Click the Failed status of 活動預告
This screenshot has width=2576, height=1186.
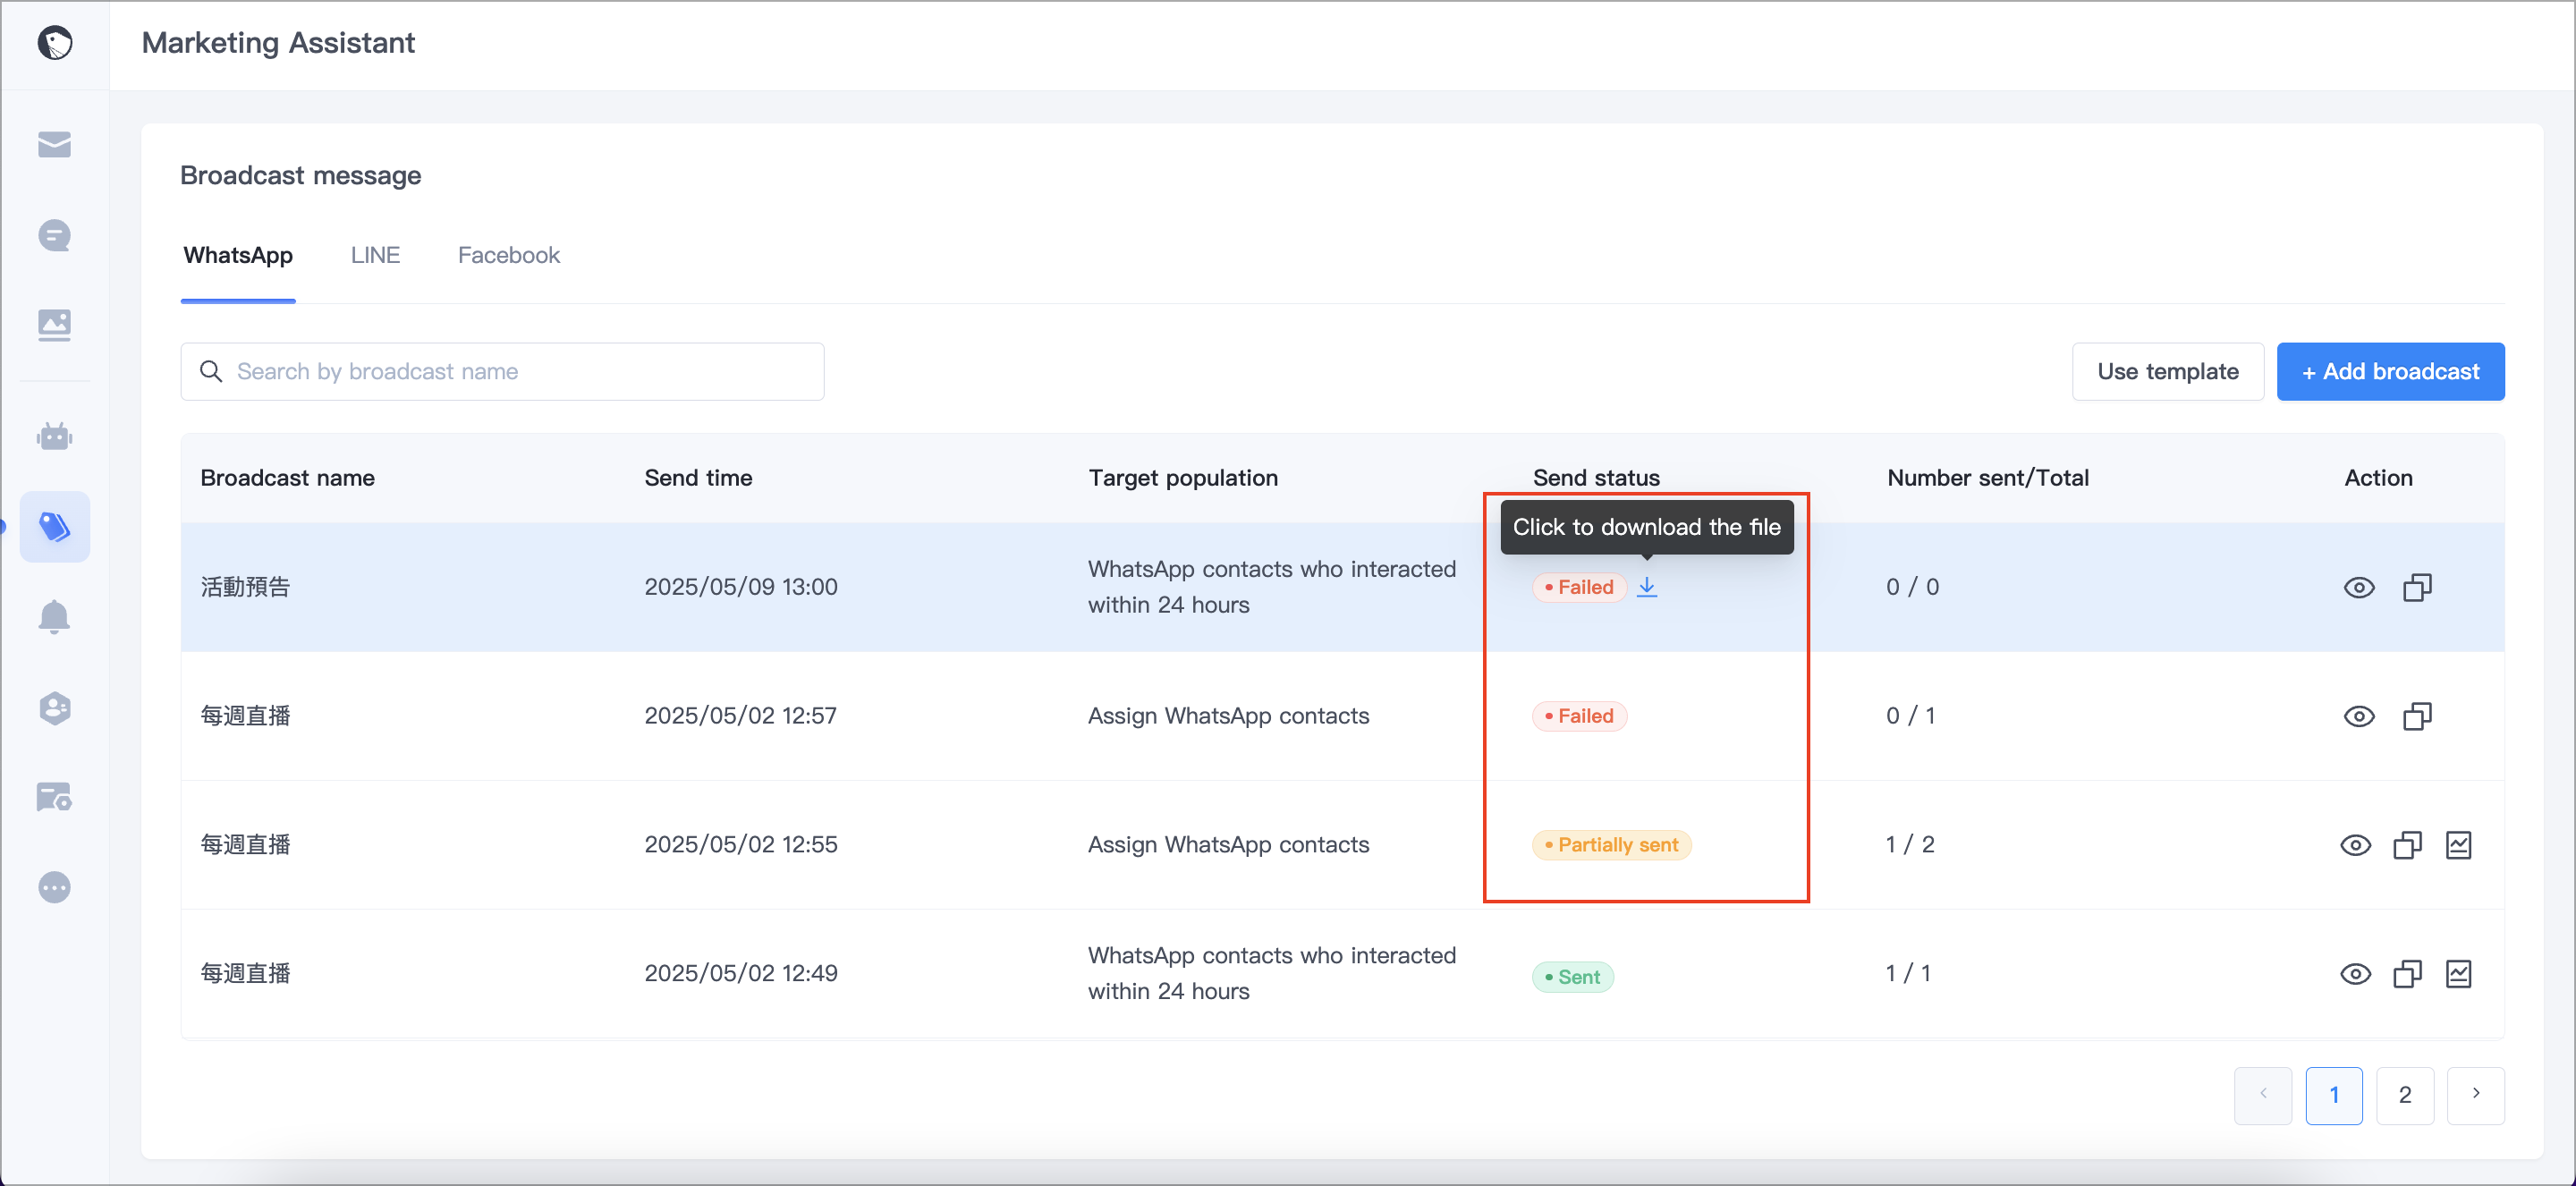[x=1579, y=587]
